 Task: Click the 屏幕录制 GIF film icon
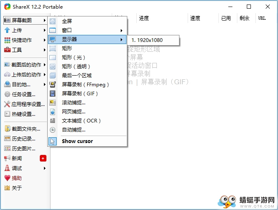pos(53,93)
